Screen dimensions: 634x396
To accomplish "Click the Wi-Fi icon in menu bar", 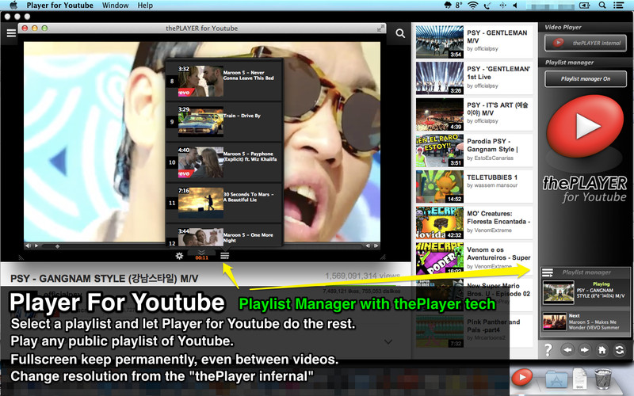I will coord(472,6).
